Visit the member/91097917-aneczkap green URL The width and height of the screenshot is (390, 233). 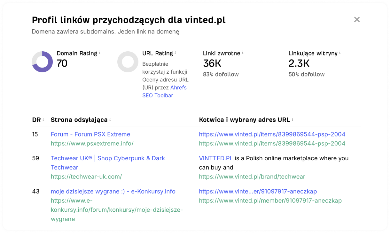point(270,200)
